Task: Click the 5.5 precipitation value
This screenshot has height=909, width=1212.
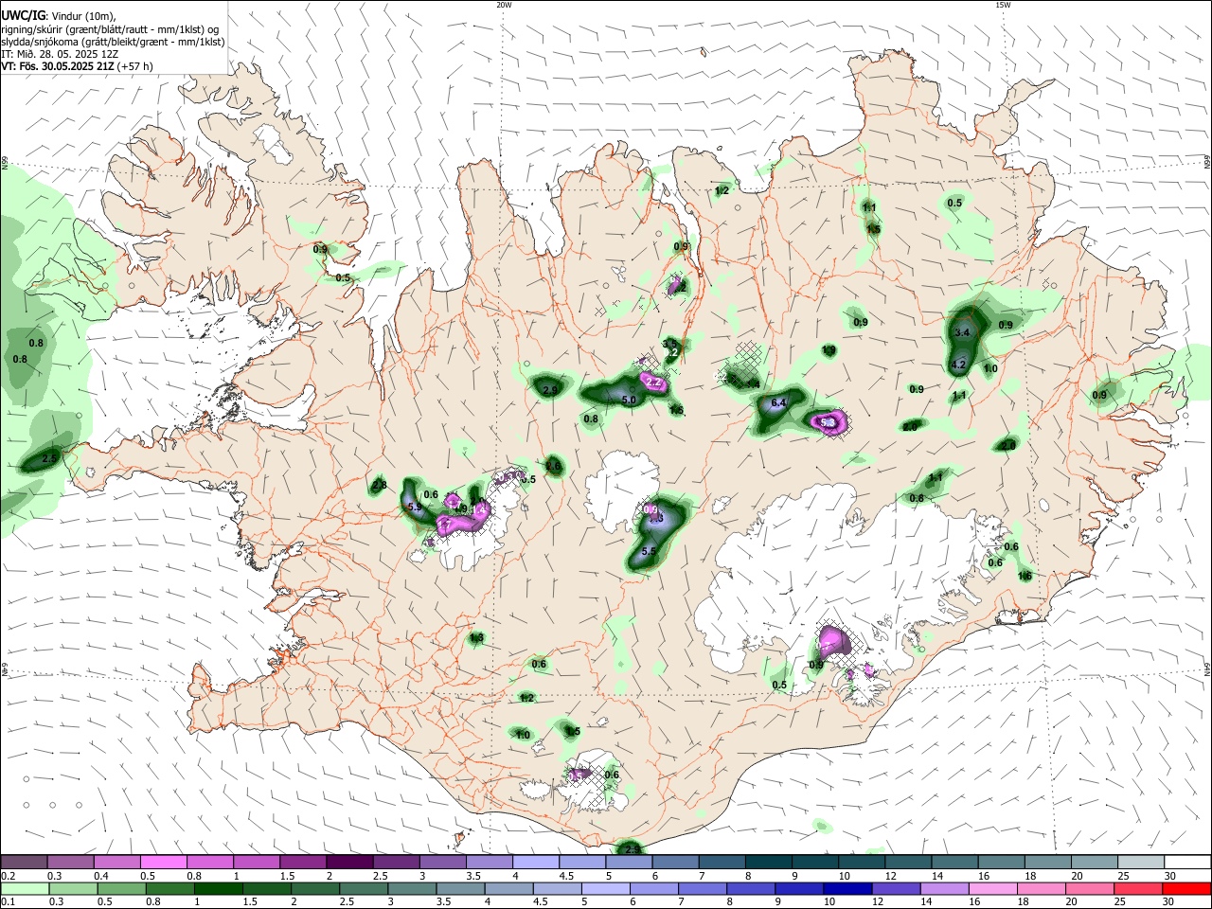Action: pos(650,551)
